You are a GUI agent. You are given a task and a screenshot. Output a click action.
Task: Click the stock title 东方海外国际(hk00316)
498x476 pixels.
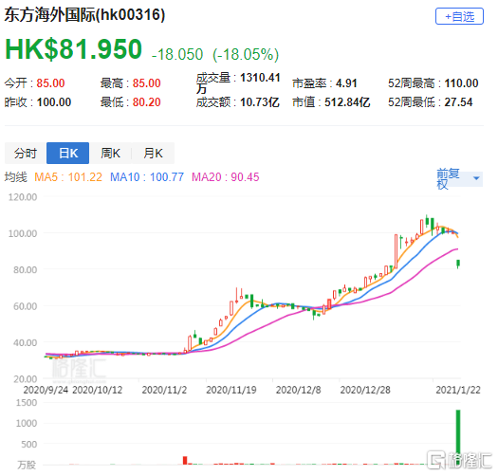pyautogui.click(x=84, y=15)
